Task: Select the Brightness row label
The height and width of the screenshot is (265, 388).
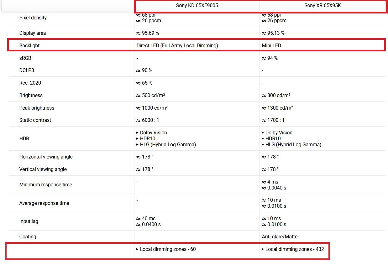Action: point(31,95)
